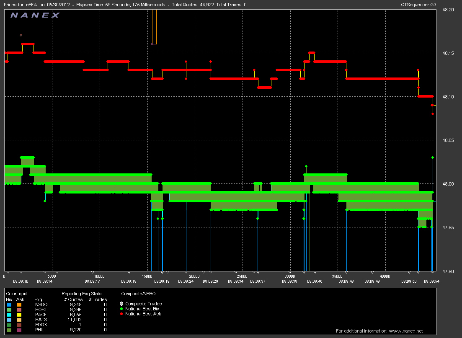Pick the PHIL ask color swatch

coord(19,330)
